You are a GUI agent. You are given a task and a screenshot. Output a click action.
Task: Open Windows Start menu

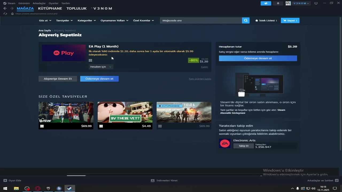(5, 189)
